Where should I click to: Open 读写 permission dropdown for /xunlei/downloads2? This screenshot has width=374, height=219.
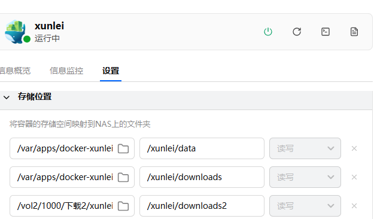pos(305,206)
